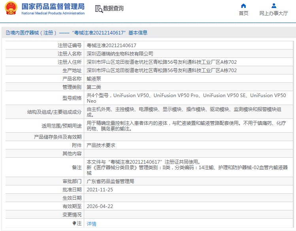296x231 pixels.
Task: Click the 审批部门 label
Action: click(72, 181)
